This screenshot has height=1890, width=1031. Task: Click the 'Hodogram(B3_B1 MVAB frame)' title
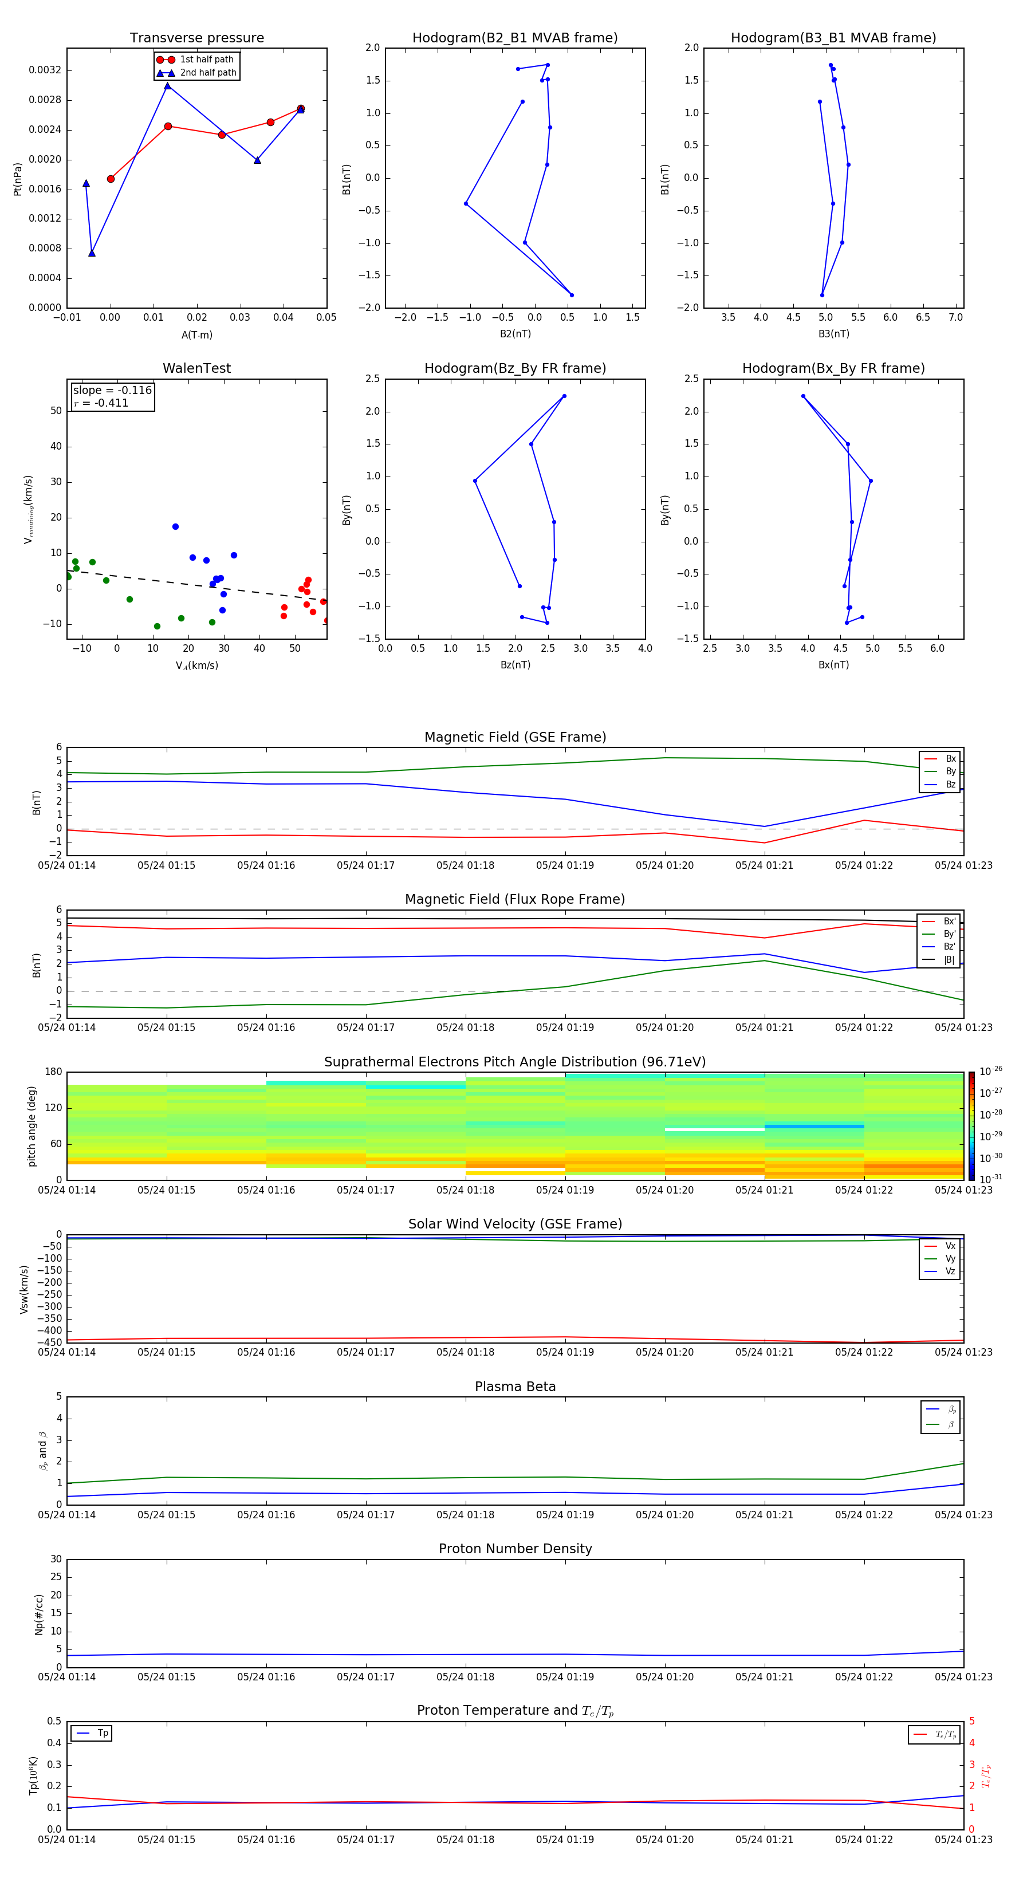[x=833, y=38]
